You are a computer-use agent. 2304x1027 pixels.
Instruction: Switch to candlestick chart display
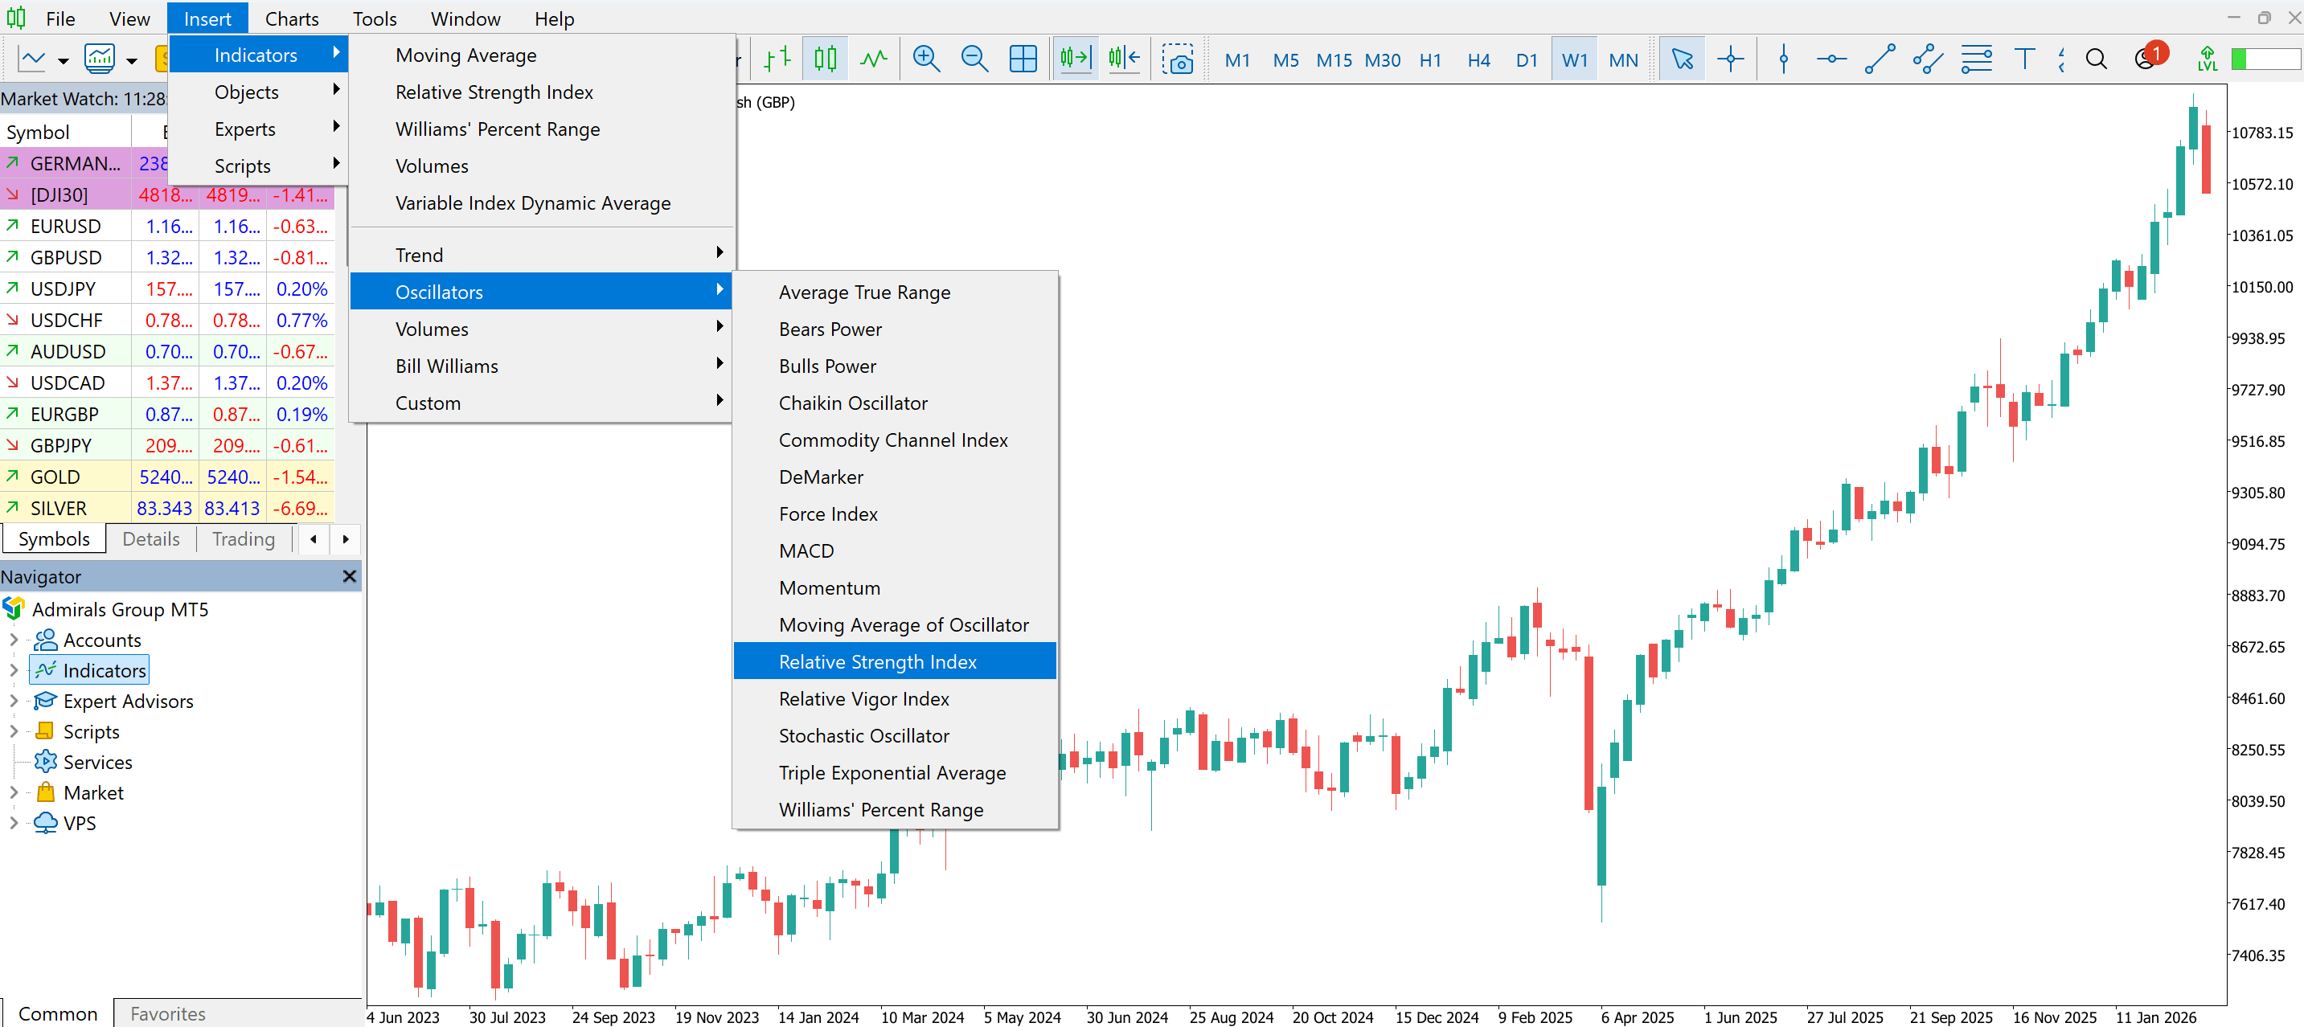click(x=825, y=60)
